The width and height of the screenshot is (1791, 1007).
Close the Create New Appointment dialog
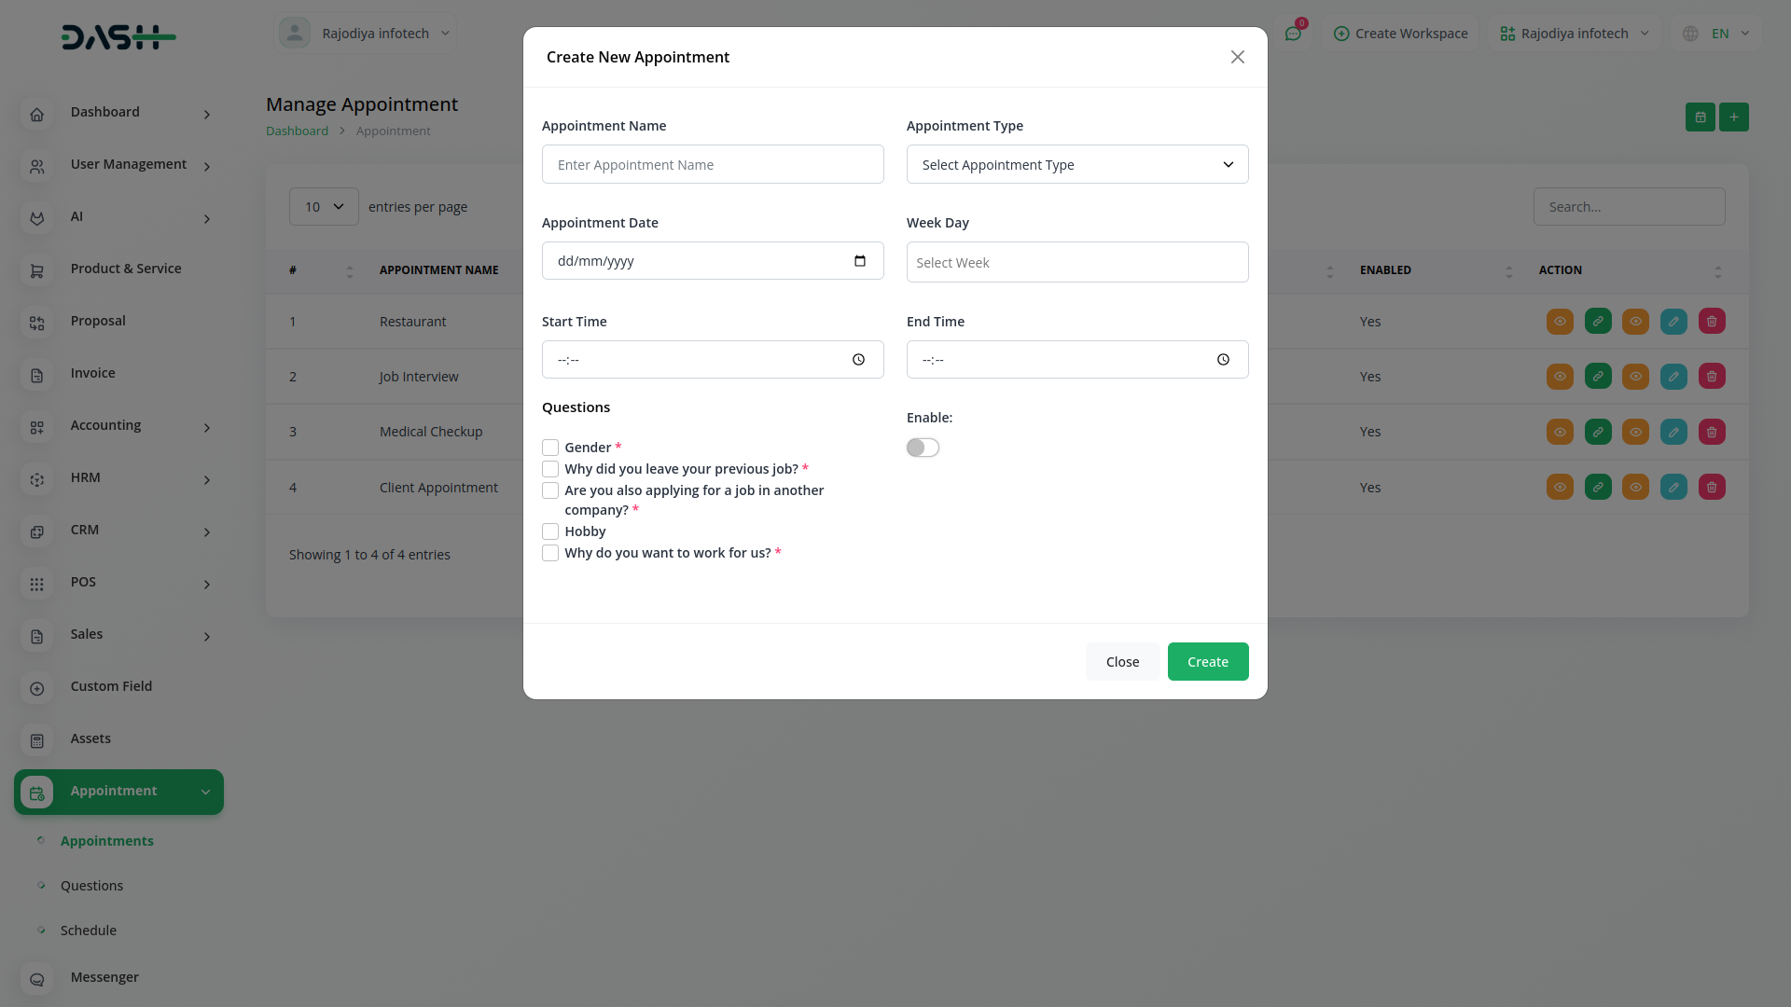coord(1238,58)
